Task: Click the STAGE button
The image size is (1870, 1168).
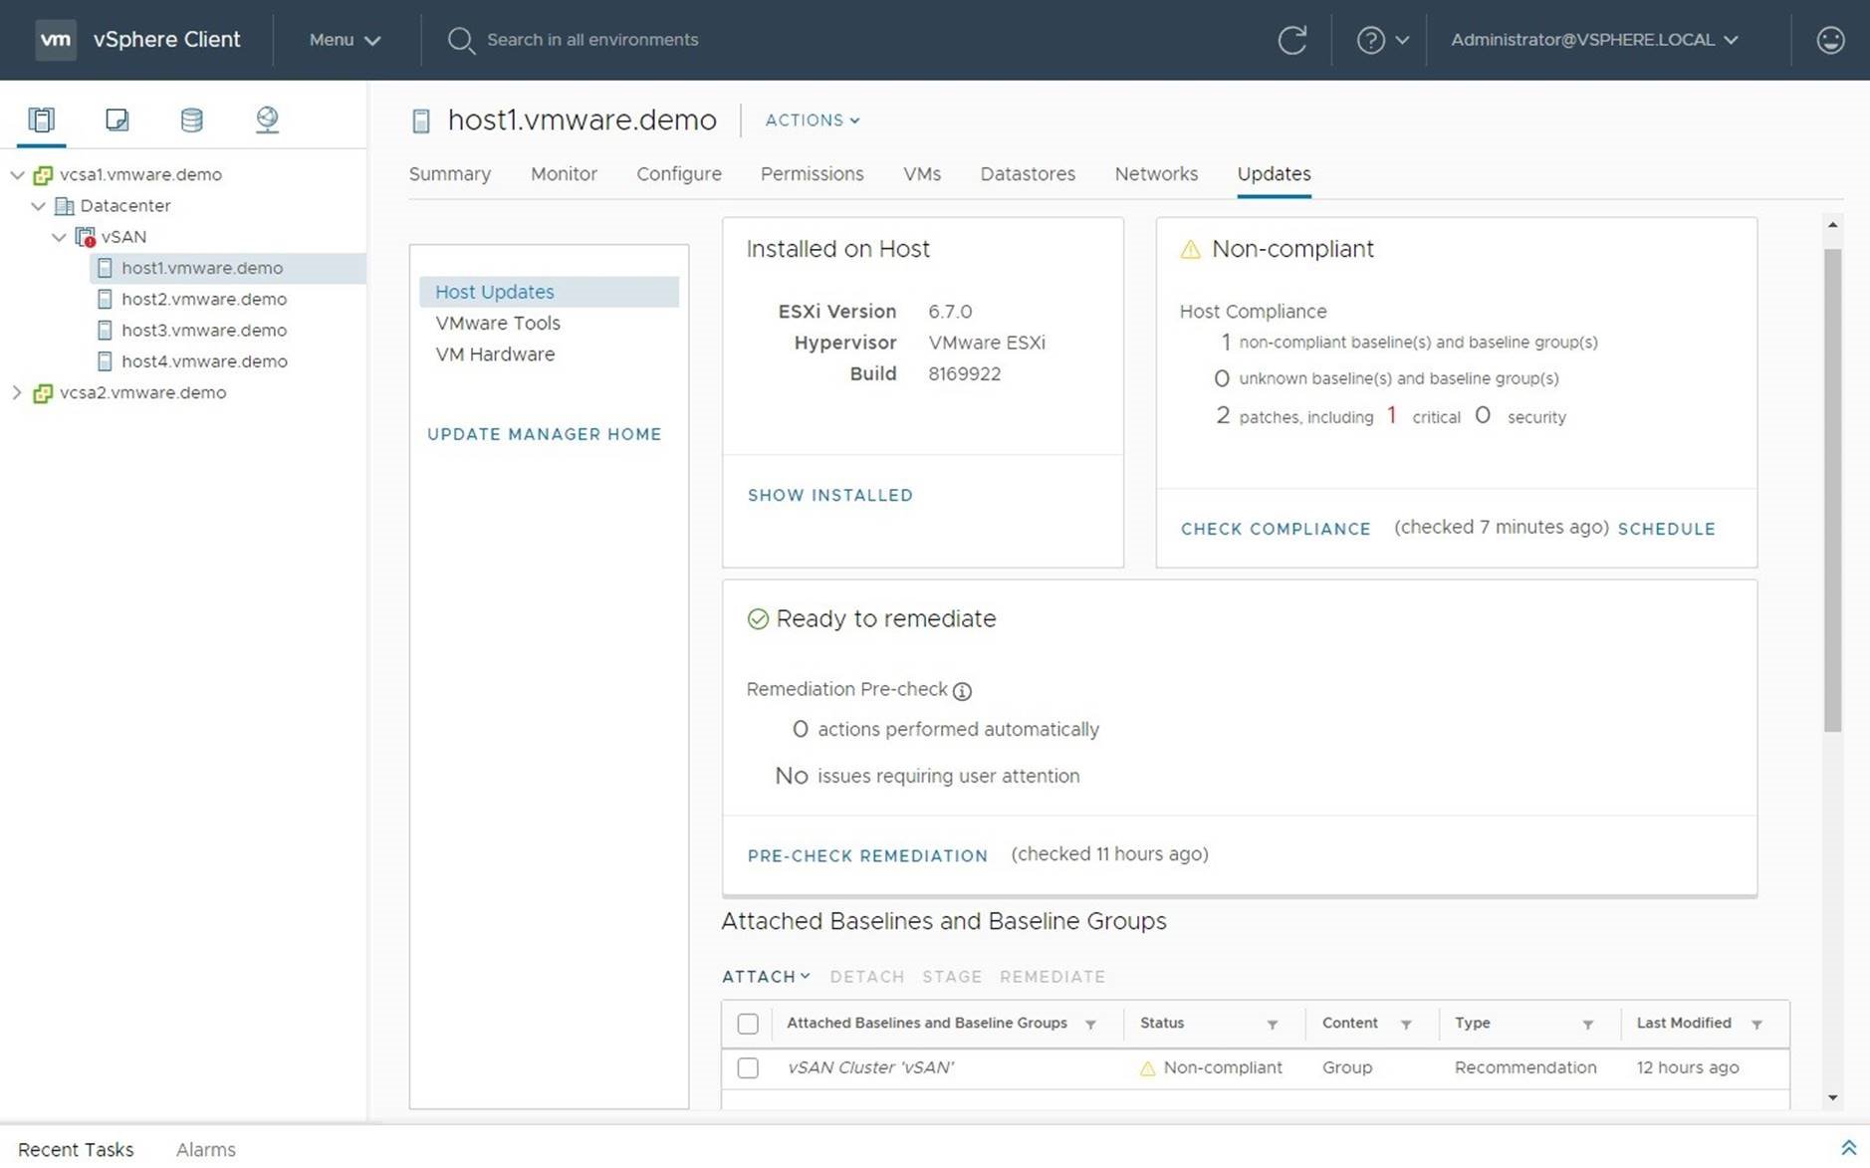Action: point(952,977)
